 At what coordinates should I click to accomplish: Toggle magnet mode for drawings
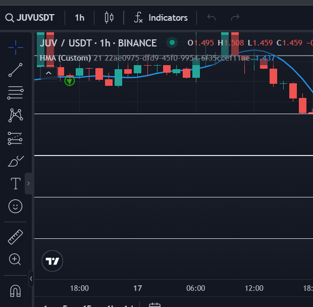(x=15, y=291)
